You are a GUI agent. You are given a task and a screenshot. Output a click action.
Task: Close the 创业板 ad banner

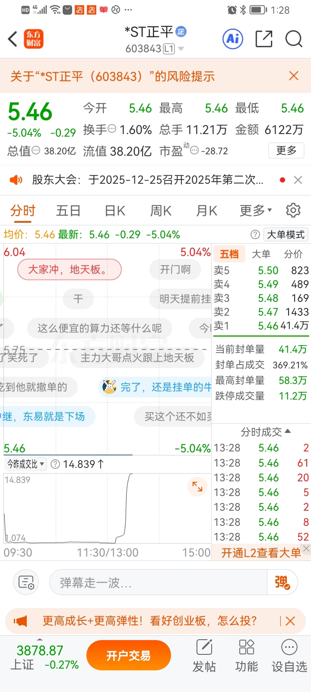click(x=290, y=621)
